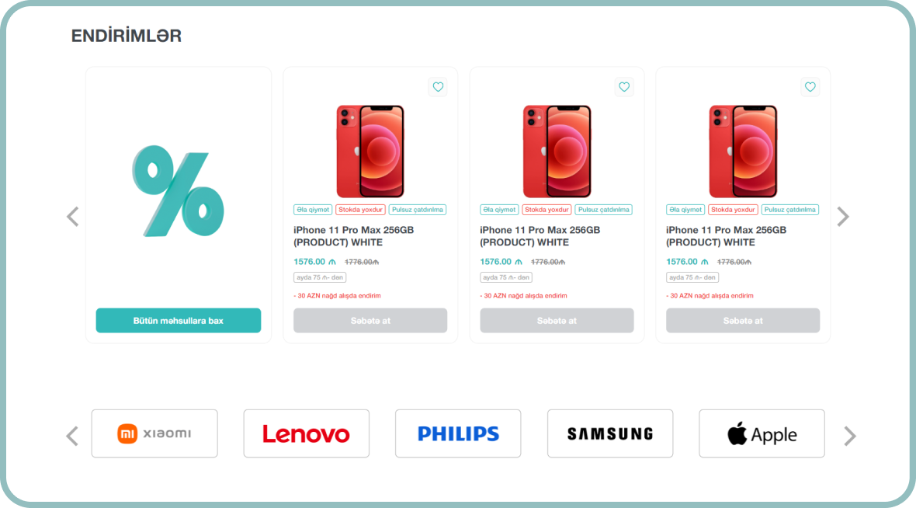Toggle wishlist heart on the second iPhone card

[x=624, y=87]
